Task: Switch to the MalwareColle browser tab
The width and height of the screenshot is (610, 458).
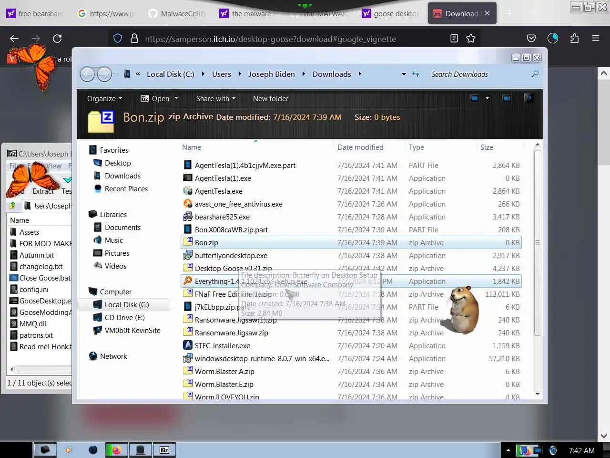Action: (178, 14)
